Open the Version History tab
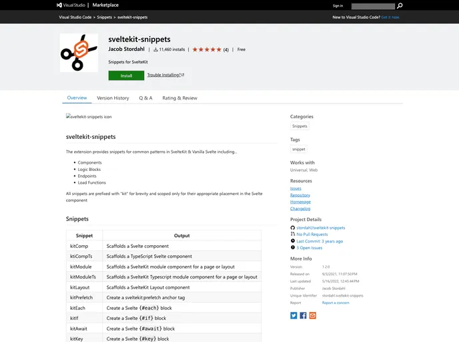 click(x=113, y=98)
